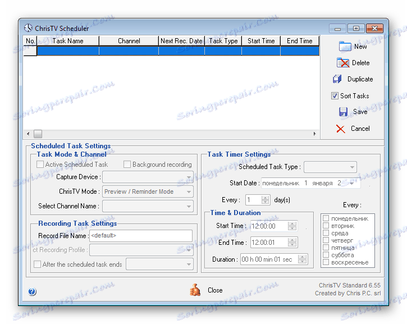Open the Scheduled Task Type dropdown

[x=330, y=167]
